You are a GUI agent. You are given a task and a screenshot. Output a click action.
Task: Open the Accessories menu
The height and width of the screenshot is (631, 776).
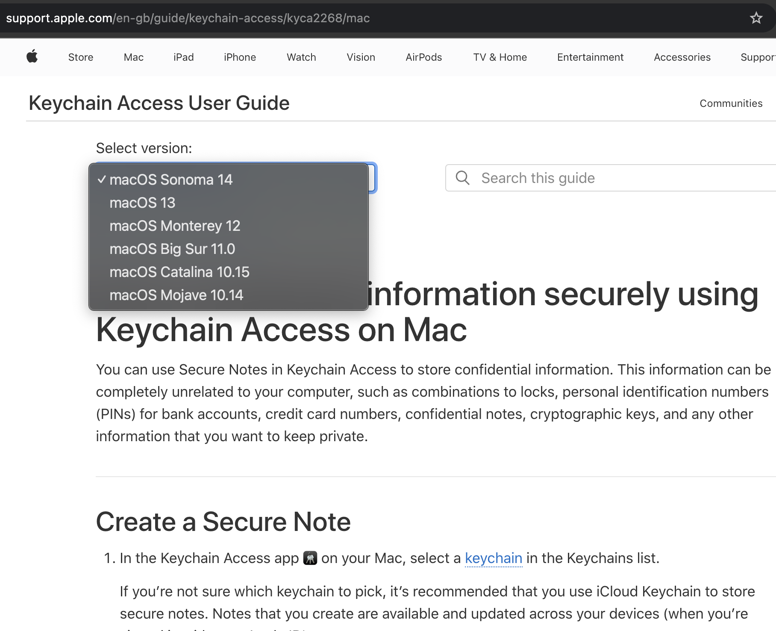coord(682,57)
